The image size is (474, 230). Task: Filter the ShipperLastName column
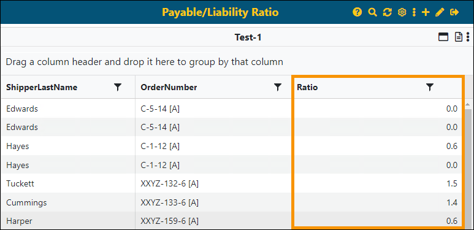118,87
